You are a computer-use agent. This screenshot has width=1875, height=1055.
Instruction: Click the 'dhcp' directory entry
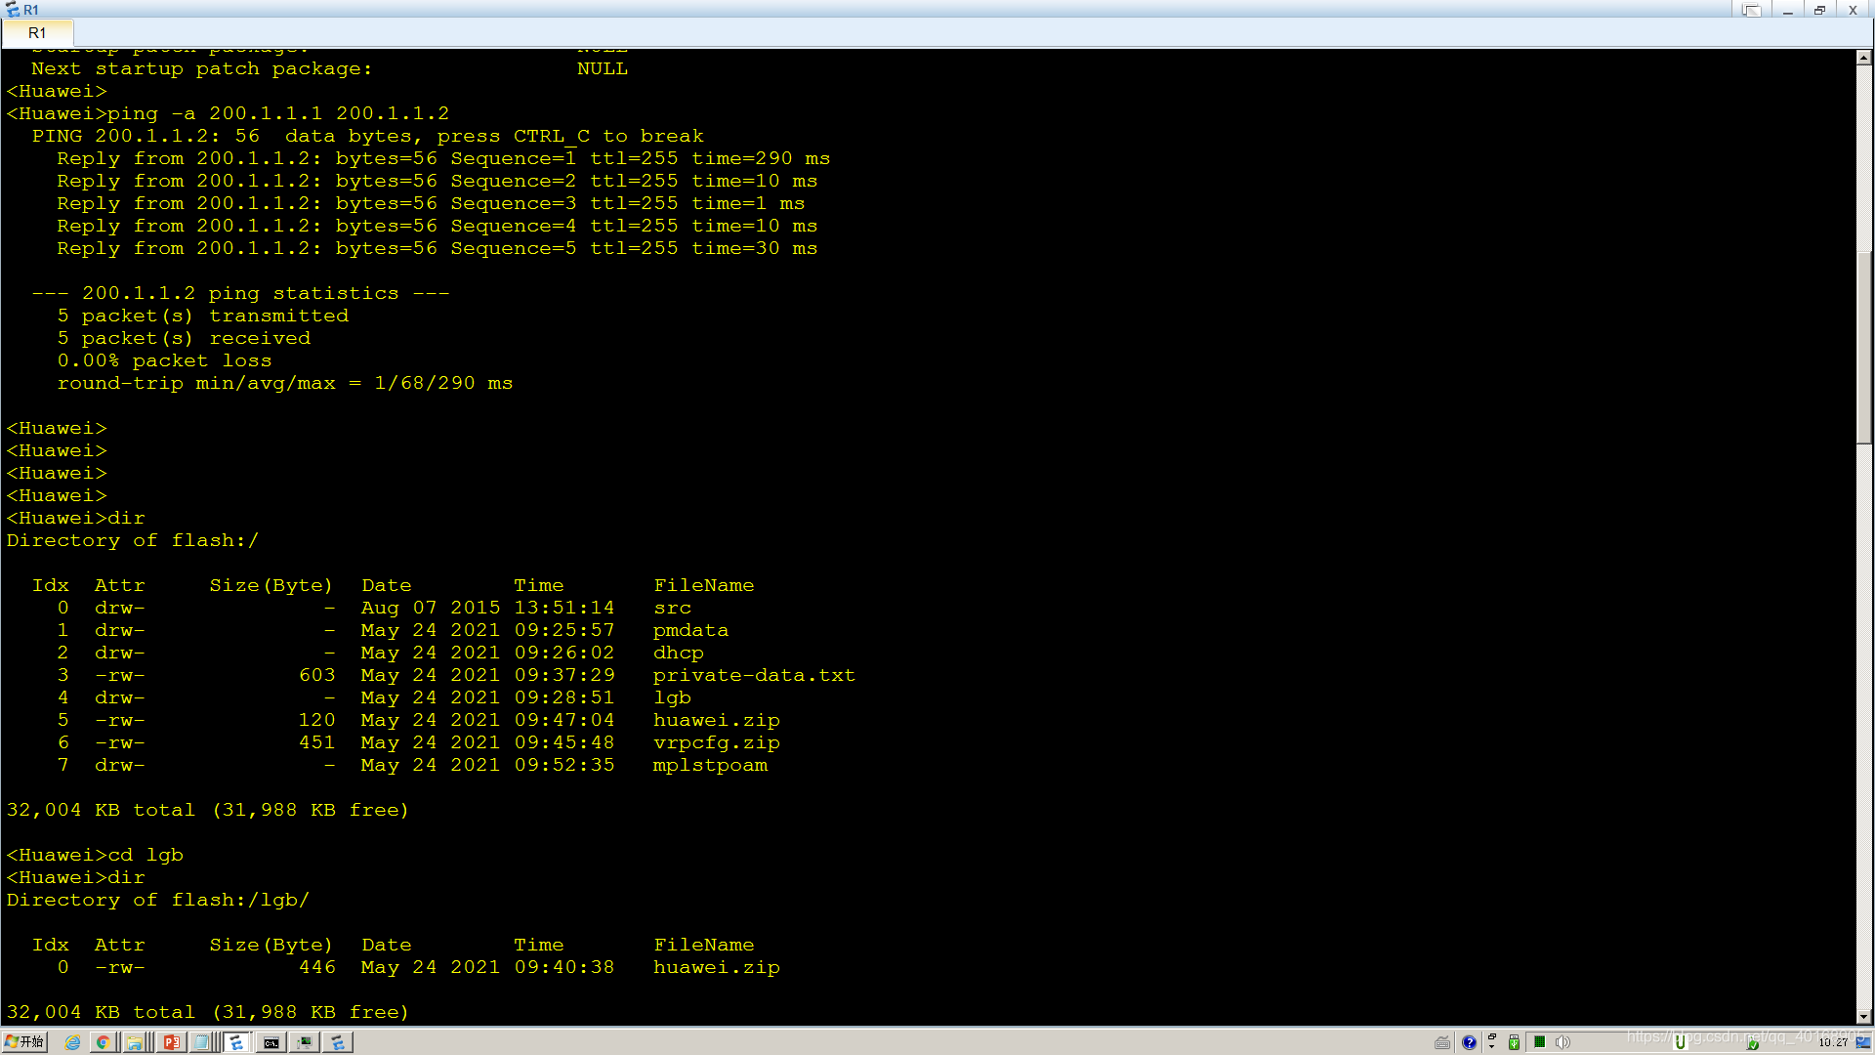point(678,653)
